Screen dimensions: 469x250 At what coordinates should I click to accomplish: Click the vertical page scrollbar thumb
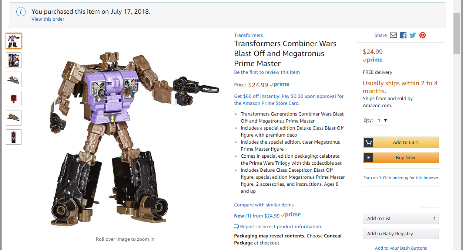click(456, 33)
